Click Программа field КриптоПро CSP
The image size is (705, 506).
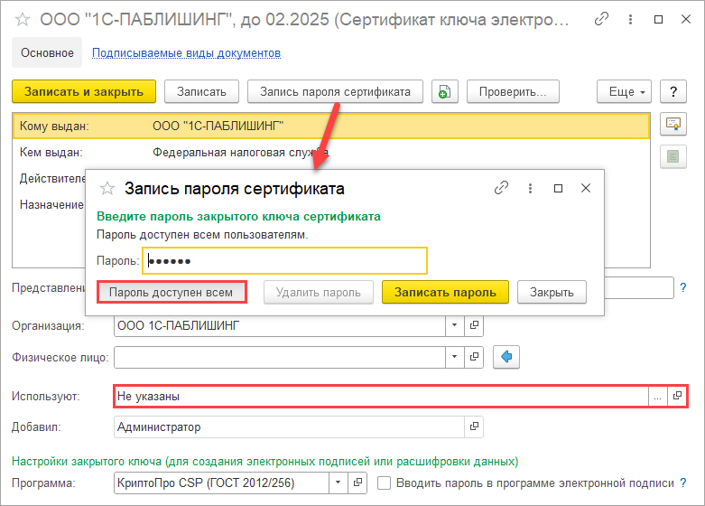[221, 483]
